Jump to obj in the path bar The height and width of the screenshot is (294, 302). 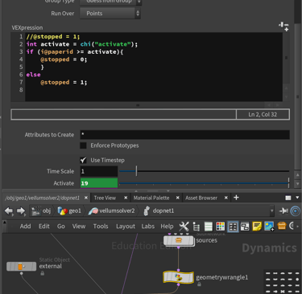coord(41,211)
